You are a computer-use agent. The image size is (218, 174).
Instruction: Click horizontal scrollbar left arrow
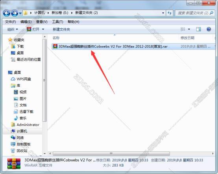(50, 154)
